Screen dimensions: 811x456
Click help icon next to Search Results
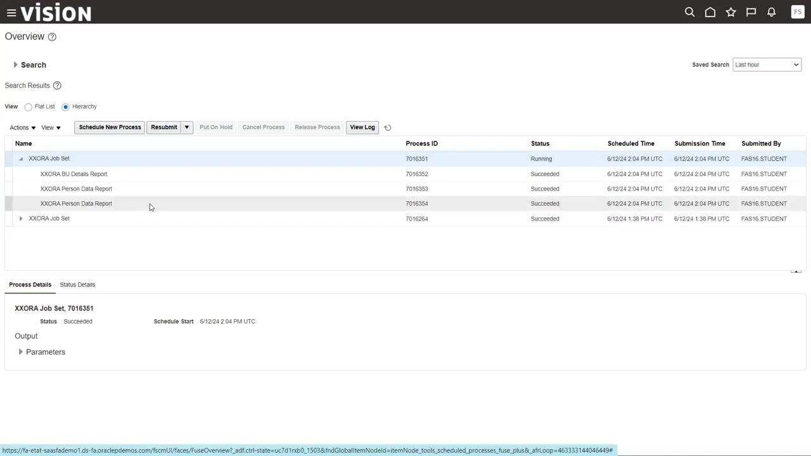tap(57, 85)
